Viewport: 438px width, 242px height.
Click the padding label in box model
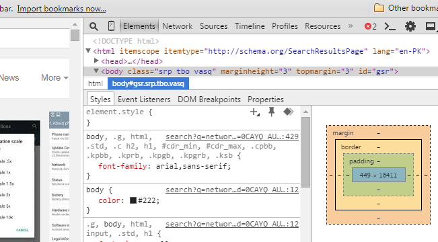[361, 161]
